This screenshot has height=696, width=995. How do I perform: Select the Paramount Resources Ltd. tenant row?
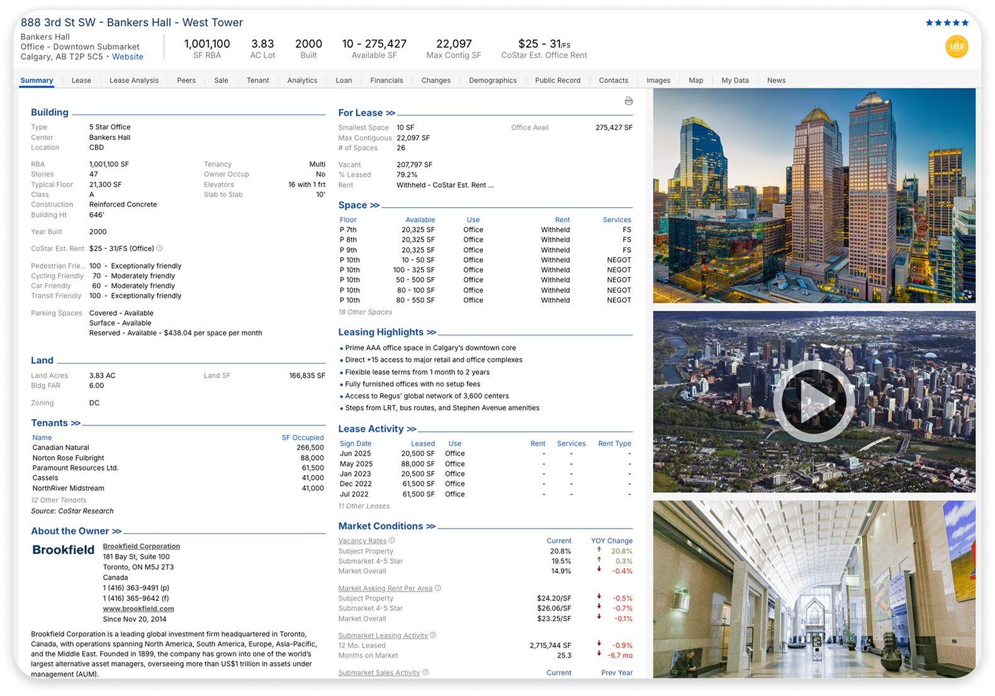tap(178, 468)
